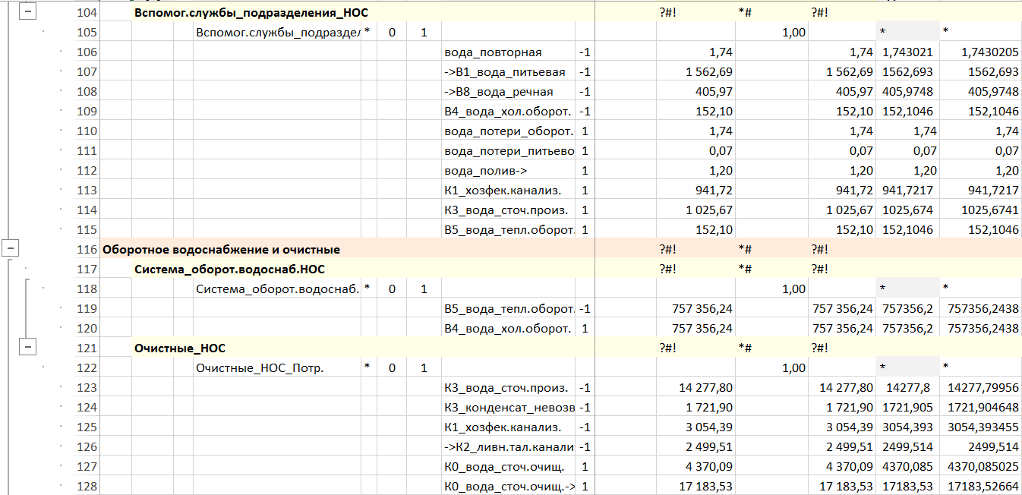The width and height of the screenshot is (1022, 495).
Task: Click the Система_оборот.водоснаб.НОС cell in row 117
Action: point(231,269)
